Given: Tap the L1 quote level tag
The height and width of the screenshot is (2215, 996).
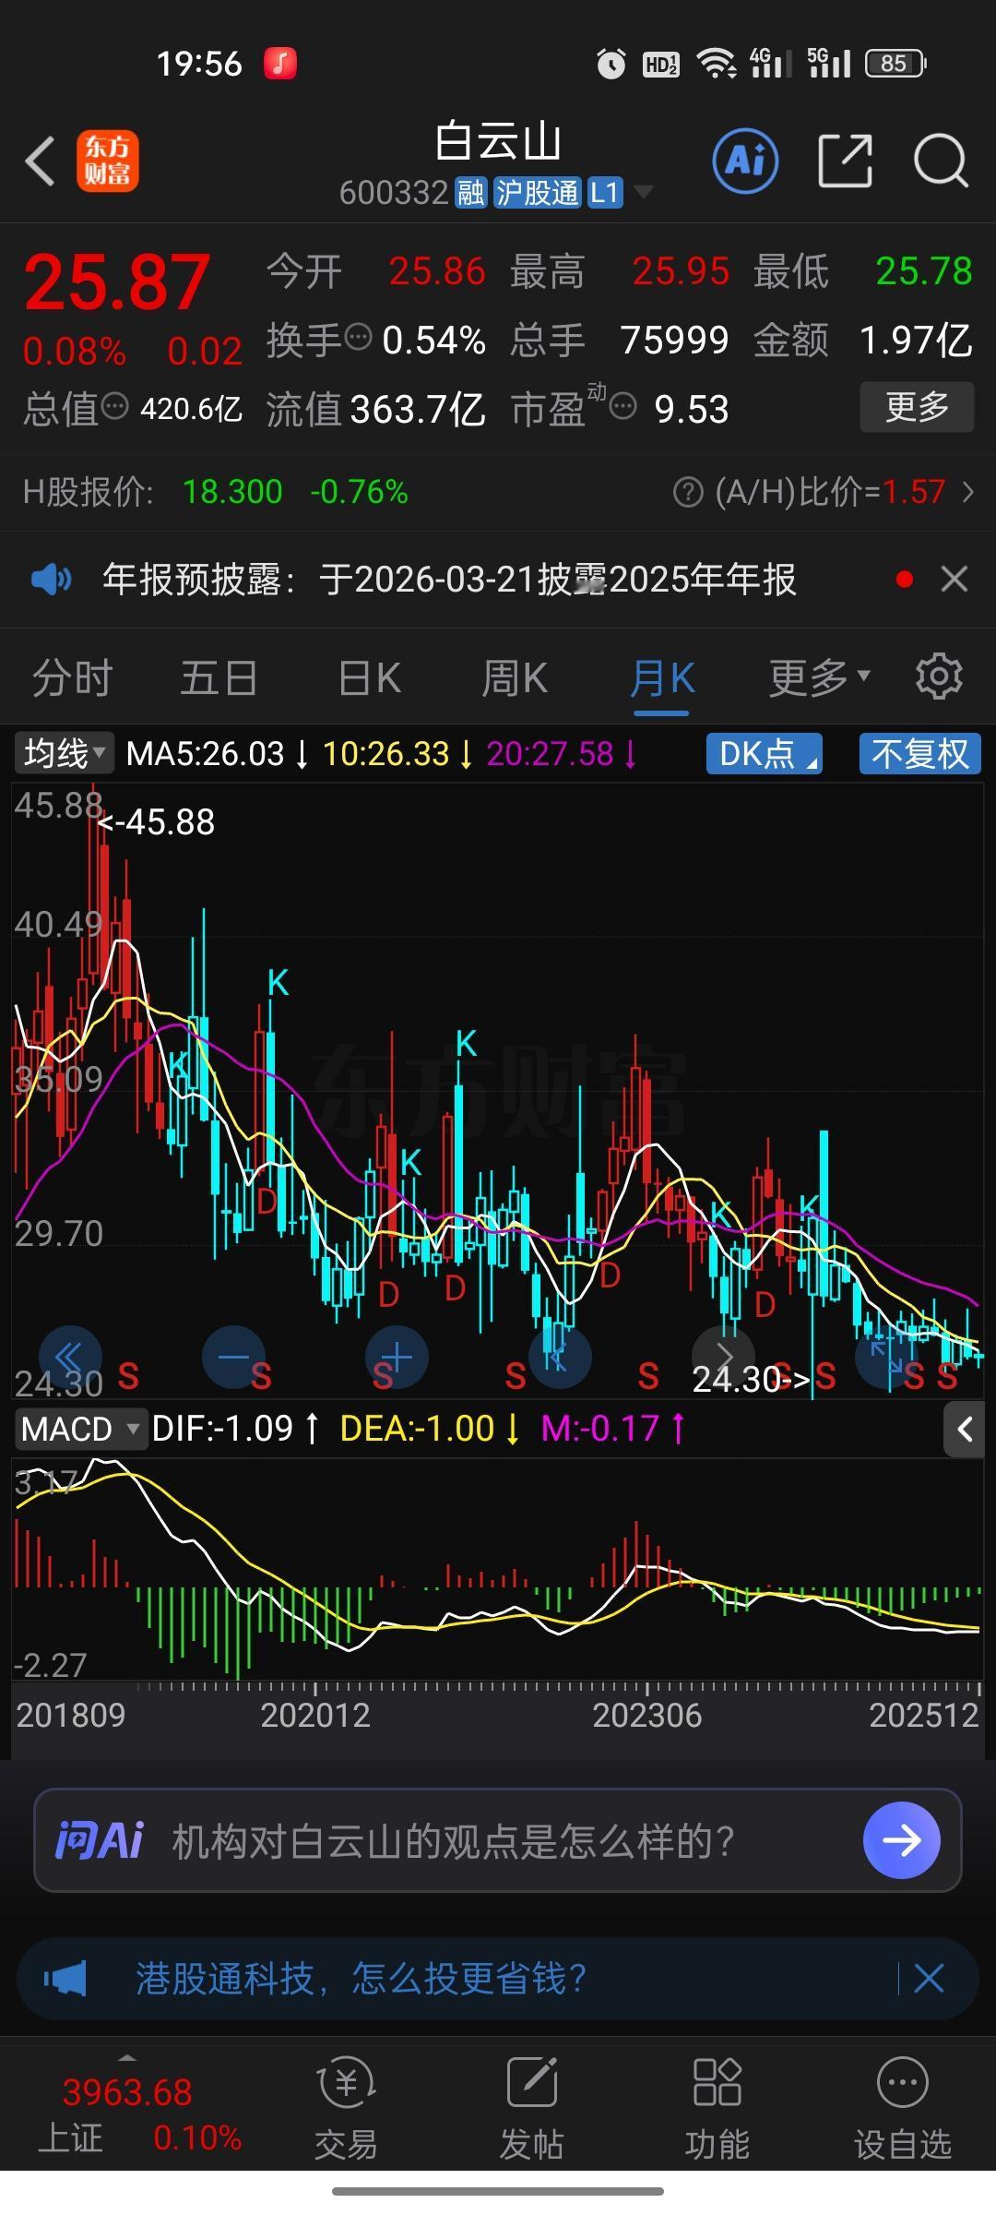Looking at the screenshot, I should click(x=604, y=193).
